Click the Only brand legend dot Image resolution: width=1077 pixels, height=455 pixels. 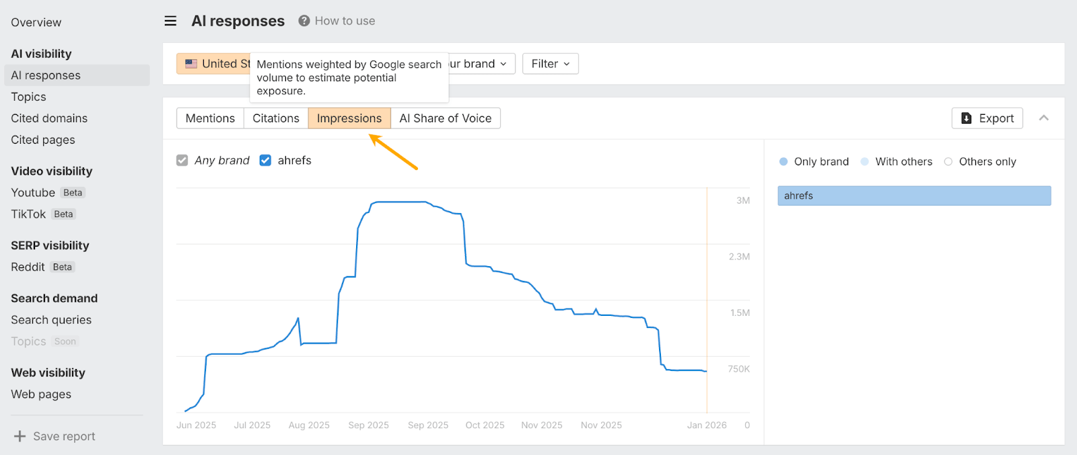tap(784, 161)
